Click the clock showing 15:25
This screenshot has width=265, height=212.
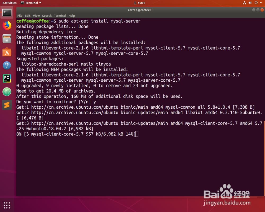point(132,3)
